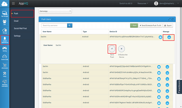This screenshot has width=182, height=108.
Task: Open the Resources dropdown menu
Action: (x=143, y=3)
